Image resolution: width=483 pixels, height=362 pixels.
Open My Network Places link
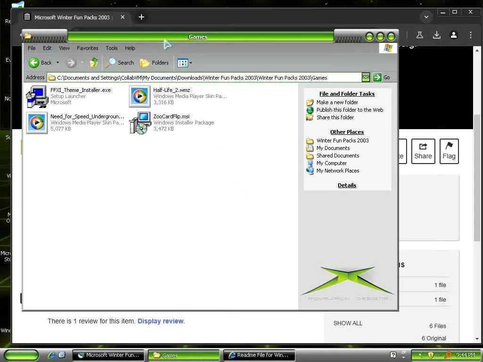coord(338,171)
